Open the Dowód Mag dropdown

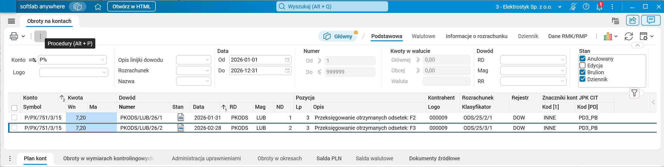(533, 70)
